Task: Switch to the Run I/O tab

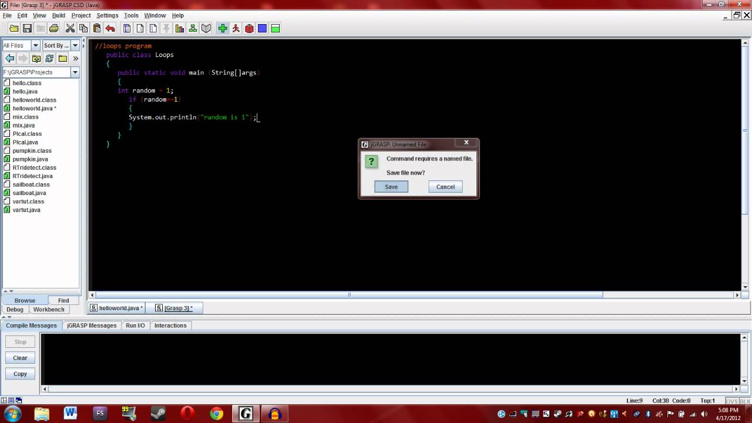Action: [135, 325]
